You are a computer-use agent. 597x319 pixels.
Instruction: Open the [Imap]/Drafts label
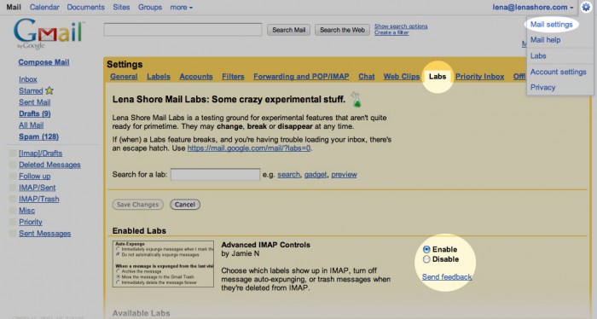click(x=41, y=154)
